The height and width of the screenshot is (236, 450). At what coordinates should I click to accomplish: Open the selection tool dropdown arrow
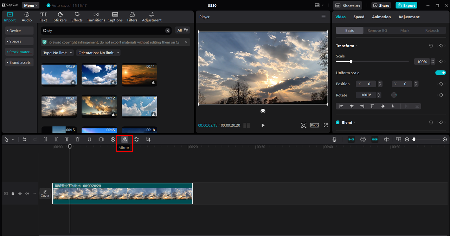[13, 140]
